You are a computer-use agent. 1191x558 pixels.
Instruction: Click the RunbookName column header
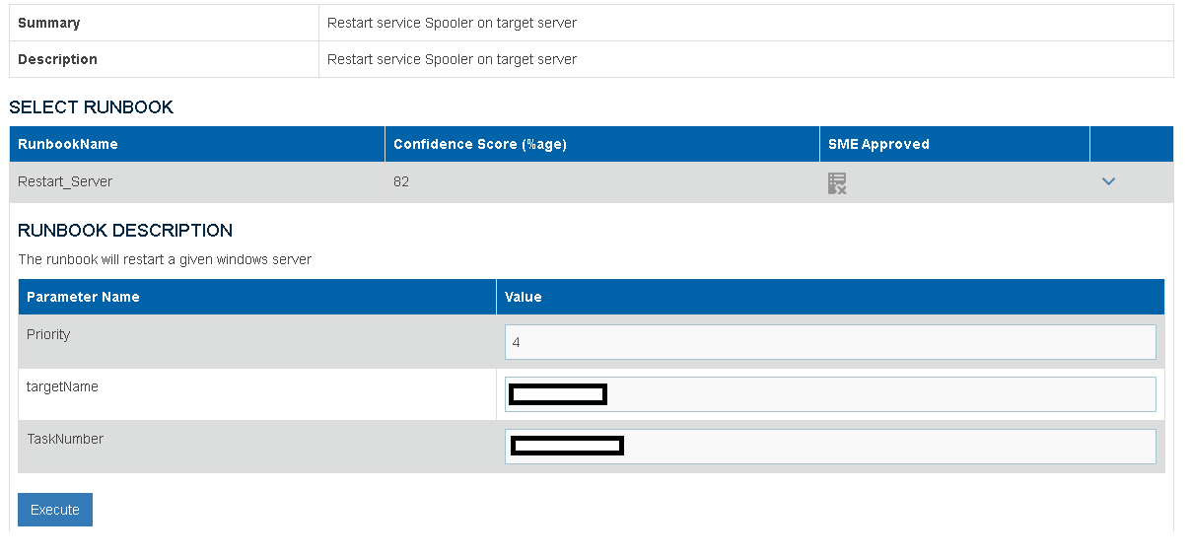click(68, 144)
